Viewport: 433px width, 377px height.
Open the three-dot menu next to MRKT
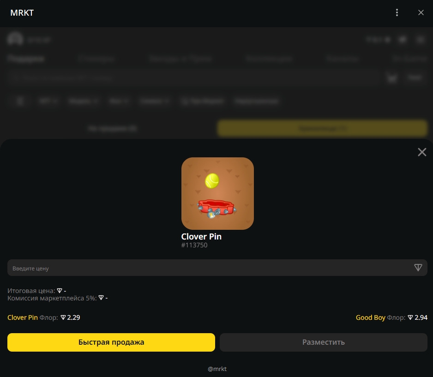397,13
